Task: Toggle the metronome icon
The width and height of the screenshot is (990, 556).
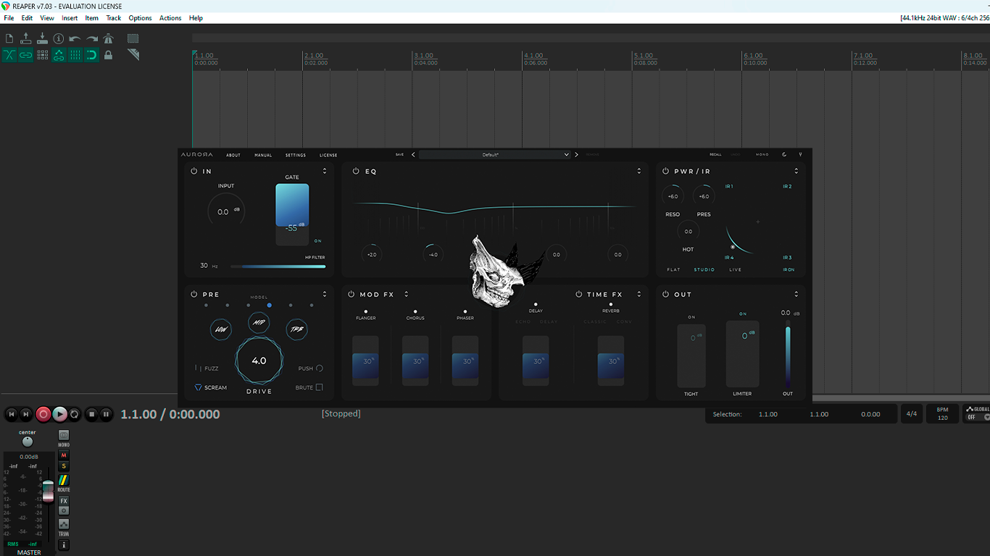Action: pyautogui.click(x=108, y=38)
